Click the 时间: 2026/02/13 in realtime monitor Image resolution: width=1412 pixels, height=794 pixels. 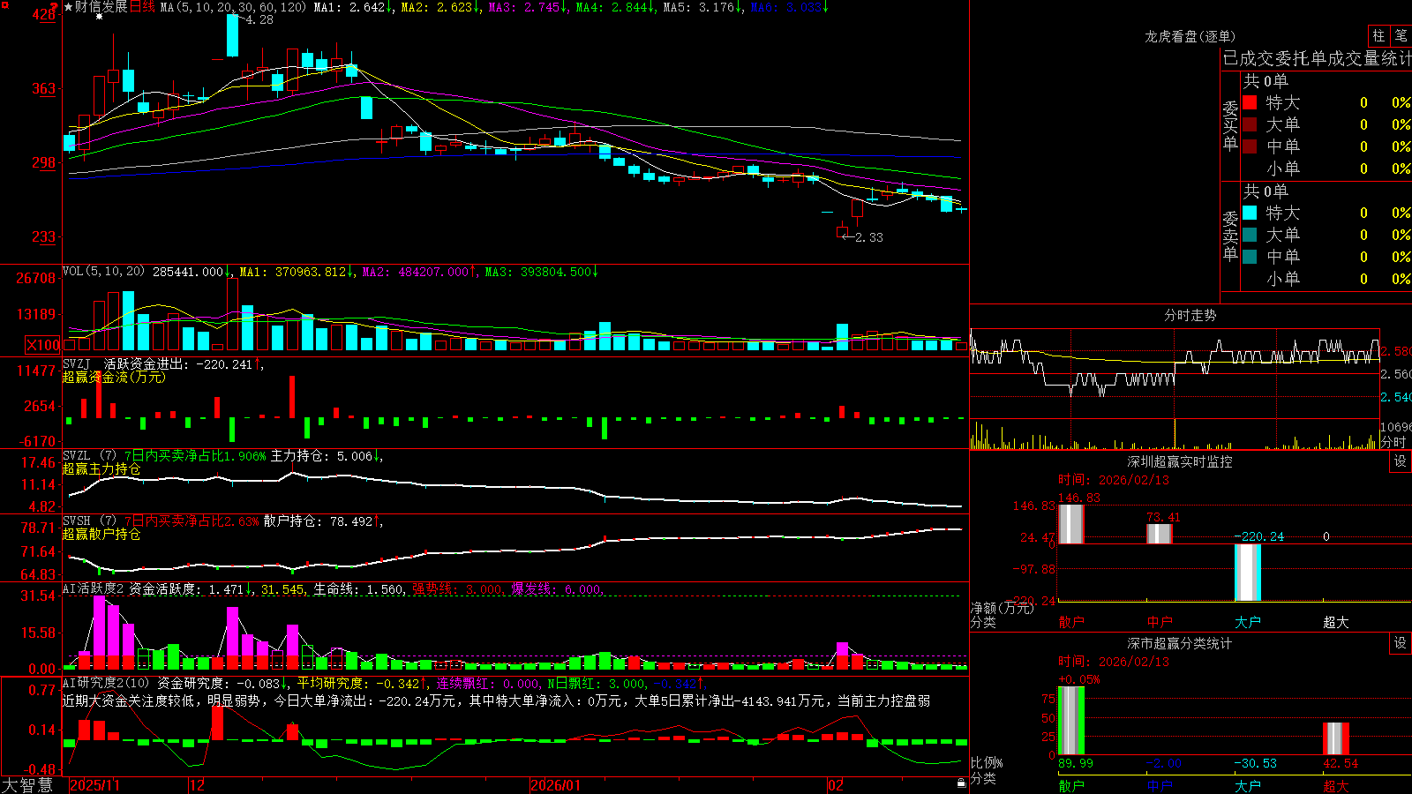coord(1114,480)
